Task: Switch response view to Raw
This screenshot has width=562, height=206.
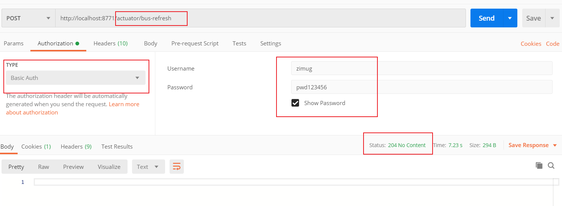Action: 44,167
